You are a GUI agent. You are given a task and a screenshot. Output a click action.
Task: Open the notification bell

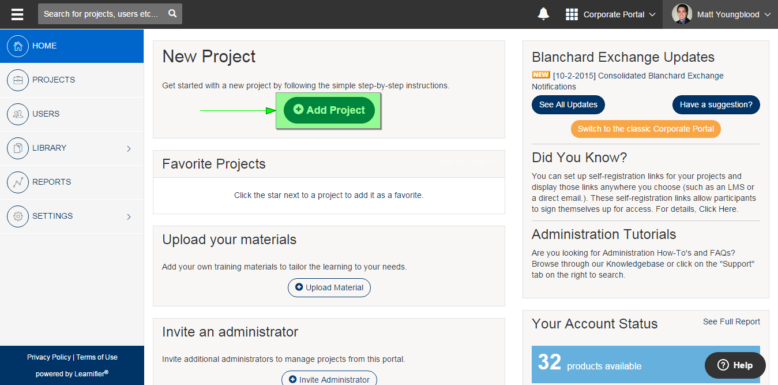click(x=543, y=13)
